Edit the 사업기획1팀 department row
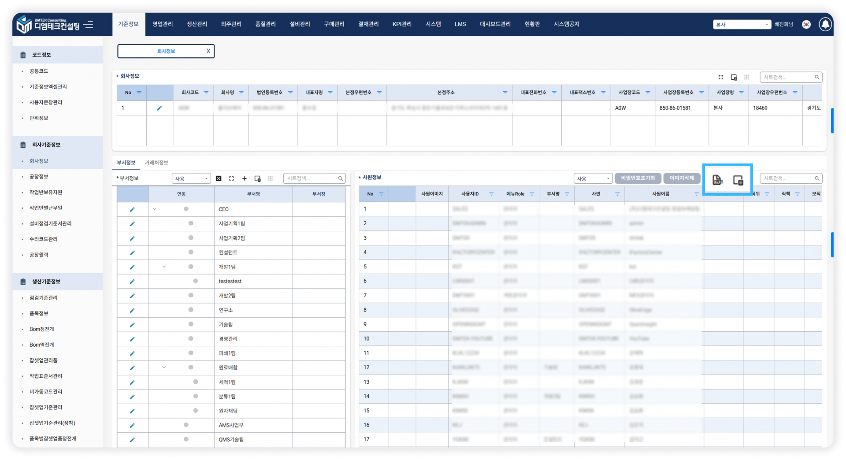The width and height of the screenshot is (846, 460). point(132,224)
